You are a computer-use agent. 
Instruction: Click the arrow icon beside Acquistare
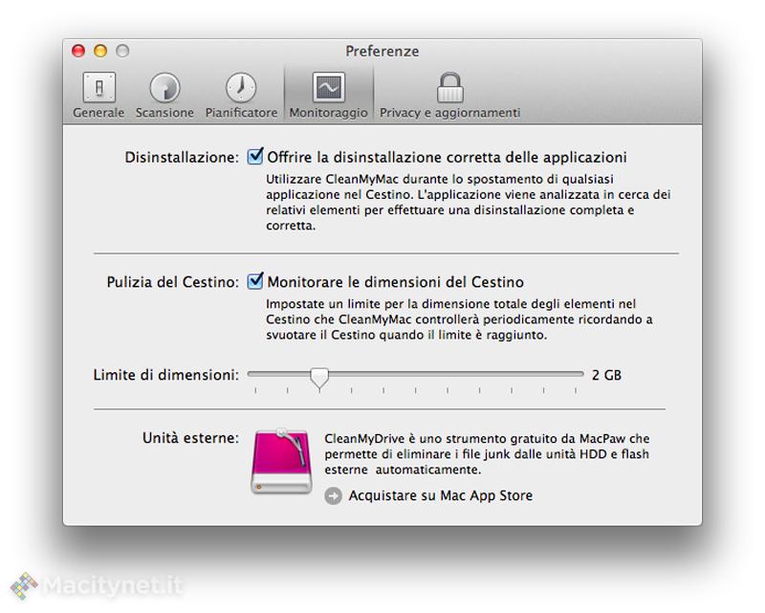point(333,496)
